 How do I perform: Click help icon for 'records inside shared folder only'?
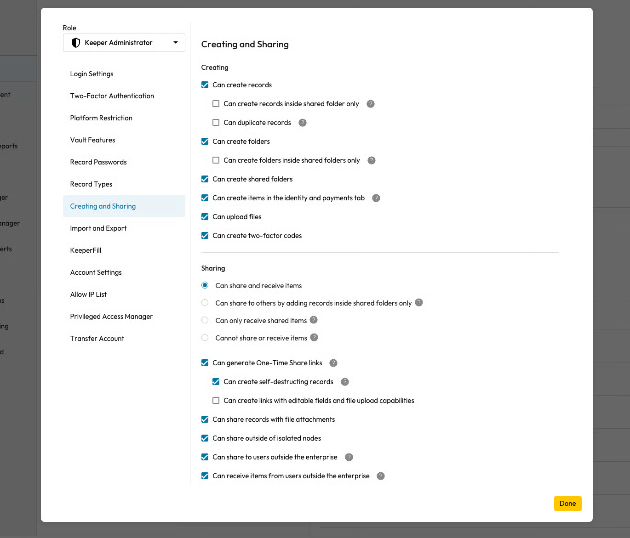point(371,104)
